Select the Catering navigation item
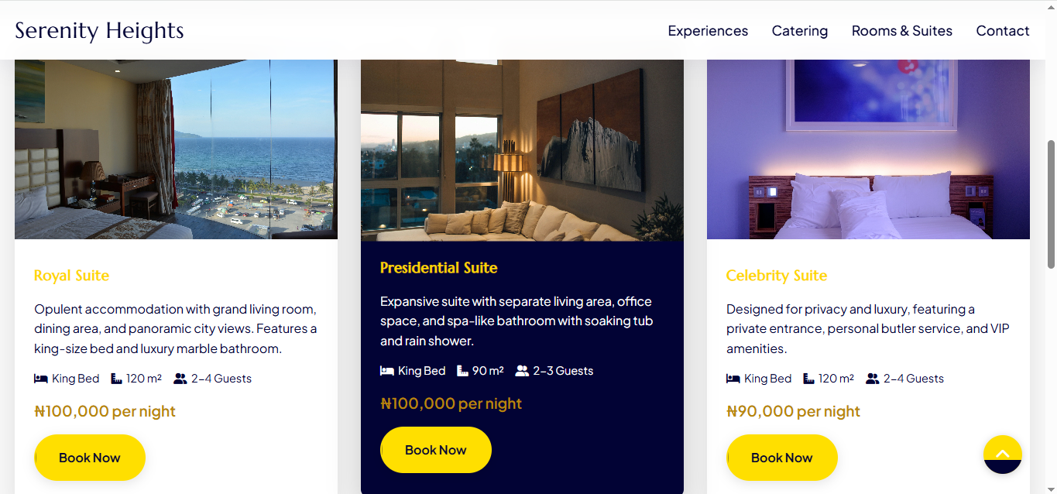1057x494 pixels. [x=799, y=30]
